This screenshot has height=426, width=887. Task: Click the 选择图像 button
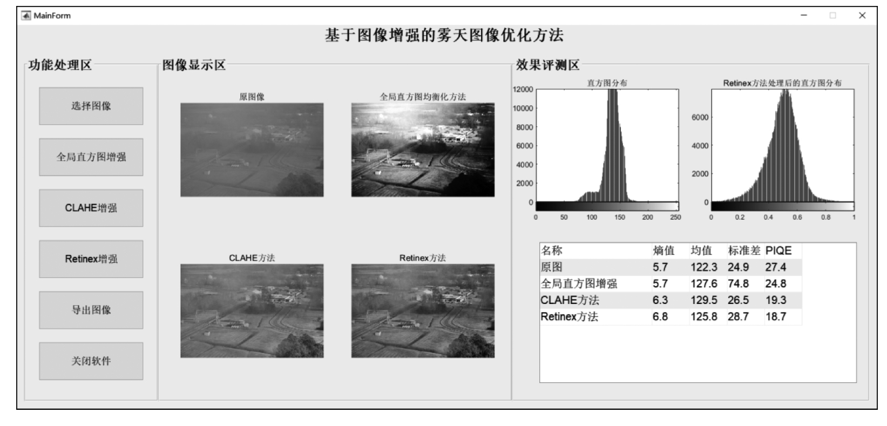(x=91, y=106)
